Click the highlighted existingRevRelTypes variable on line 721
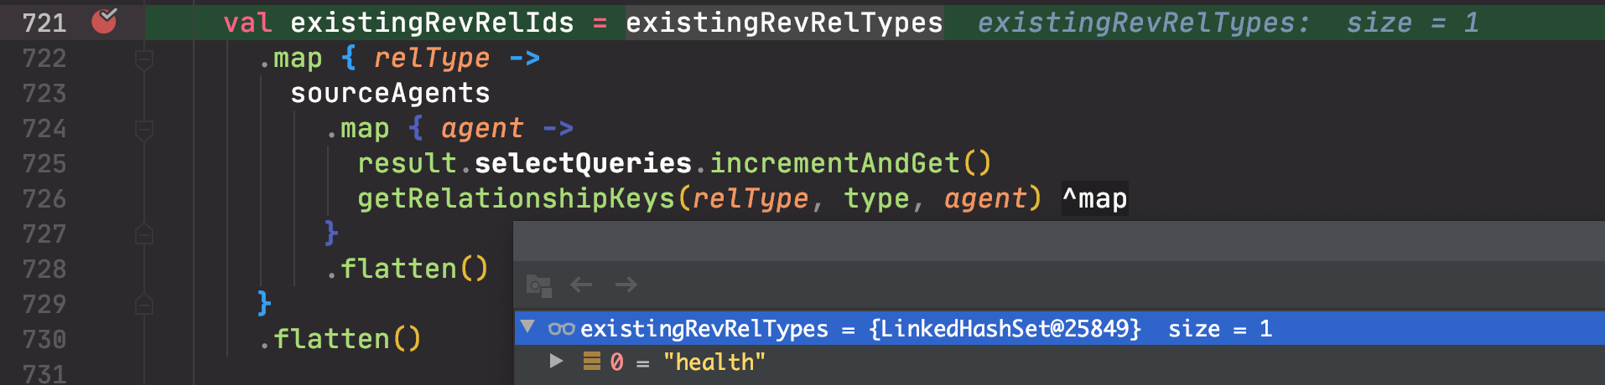 pyautogui.click(x=784, y=23)
